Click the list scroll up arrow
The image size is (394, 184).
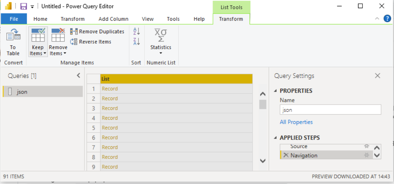[x=263, y=94]
